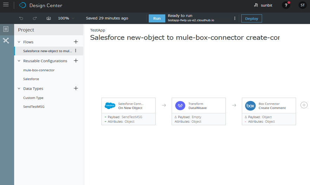Select the Salesforce new-object flow in sidebar

[47, 51]
